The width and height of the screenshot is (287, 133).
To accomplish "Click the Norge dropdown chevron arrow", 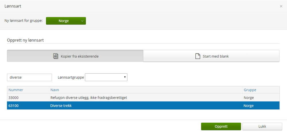I will point(82,21).
